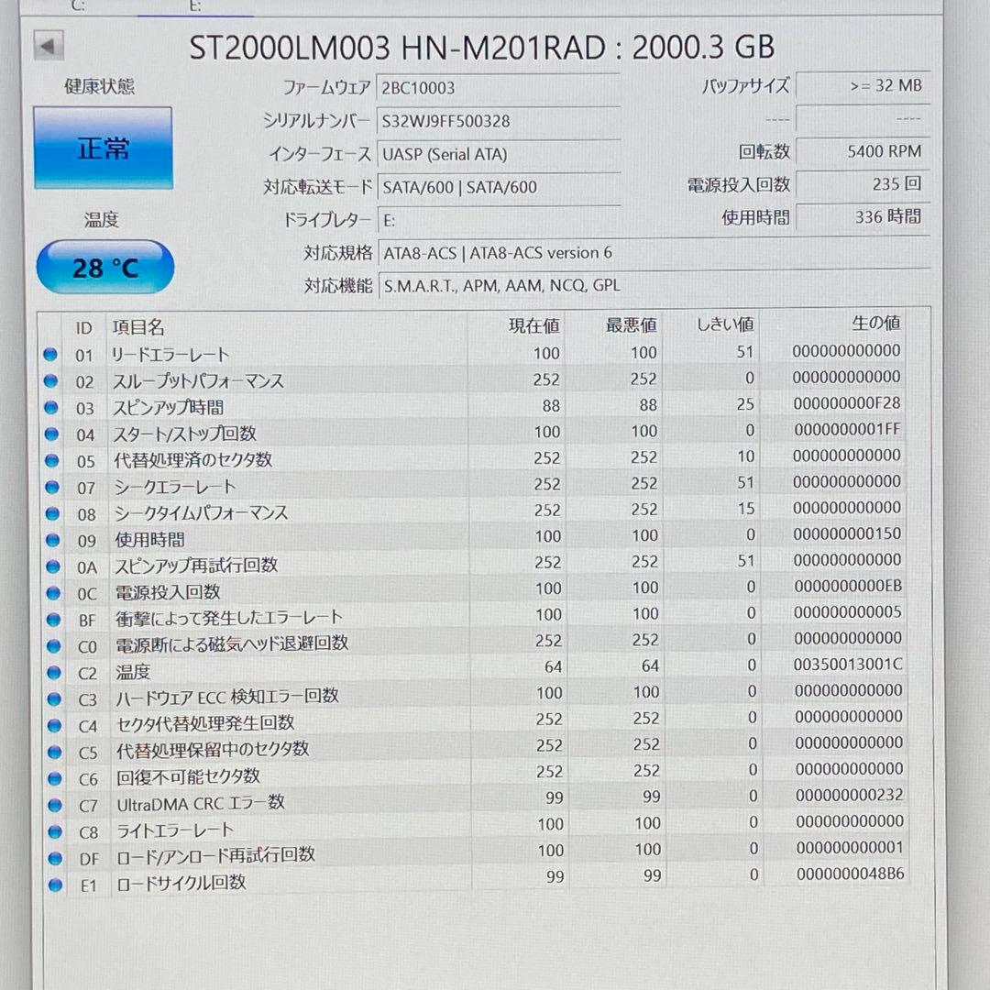
Task: Click the blue indicator beside 電源投入回数
Action: (x=52, y=593)
